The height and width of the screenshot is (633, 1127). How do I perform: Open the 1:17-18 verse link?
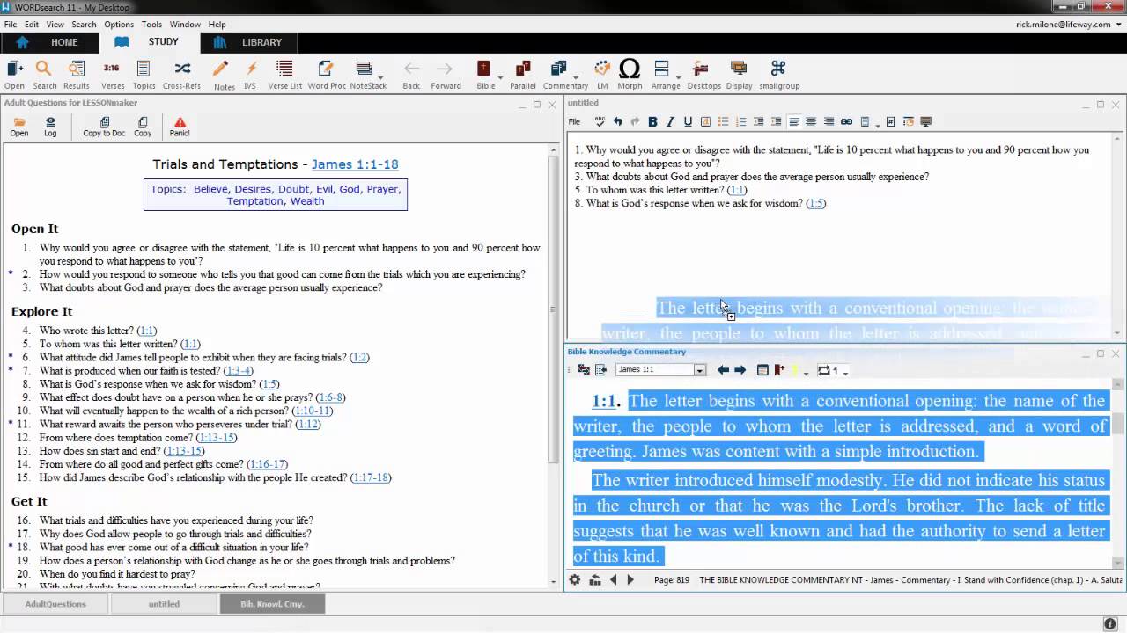pos(370,477)
